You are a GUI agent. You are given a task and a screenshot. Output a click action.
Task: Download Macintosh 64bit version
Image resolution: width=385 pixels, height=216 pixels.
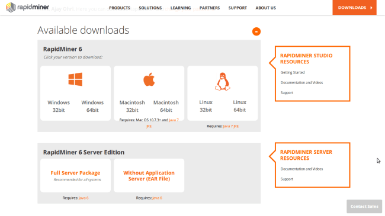pyautogui.click(x=166, y=106)
